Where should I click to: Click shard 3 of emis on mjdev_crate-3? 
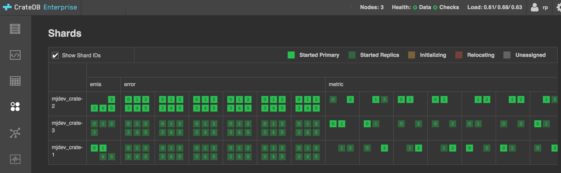[x=94, y=132]
